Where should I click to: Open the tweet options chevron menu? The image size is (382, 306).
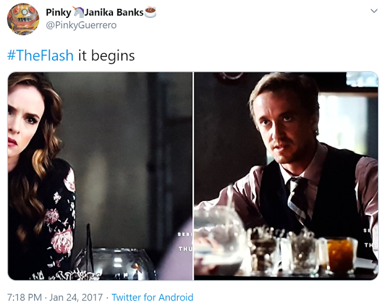click(x=374, y=11)
